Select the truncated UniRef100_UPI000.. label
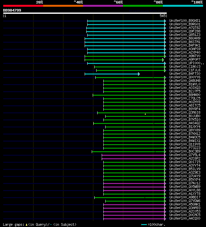The height and width of the screenshot is (227, 206). pyautogui.click(x=187, y=63)
